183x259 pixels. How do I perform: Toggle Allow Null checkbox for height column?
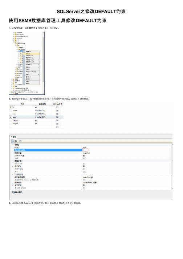click(57, 124)
